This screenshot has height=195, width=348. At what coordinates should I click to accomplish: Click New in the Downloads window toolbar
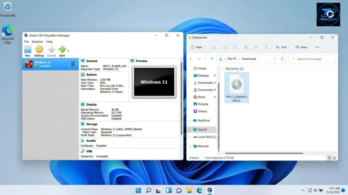198,47
